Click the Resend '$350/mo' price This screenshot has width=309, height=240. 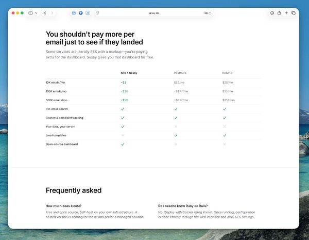point(228,100)
